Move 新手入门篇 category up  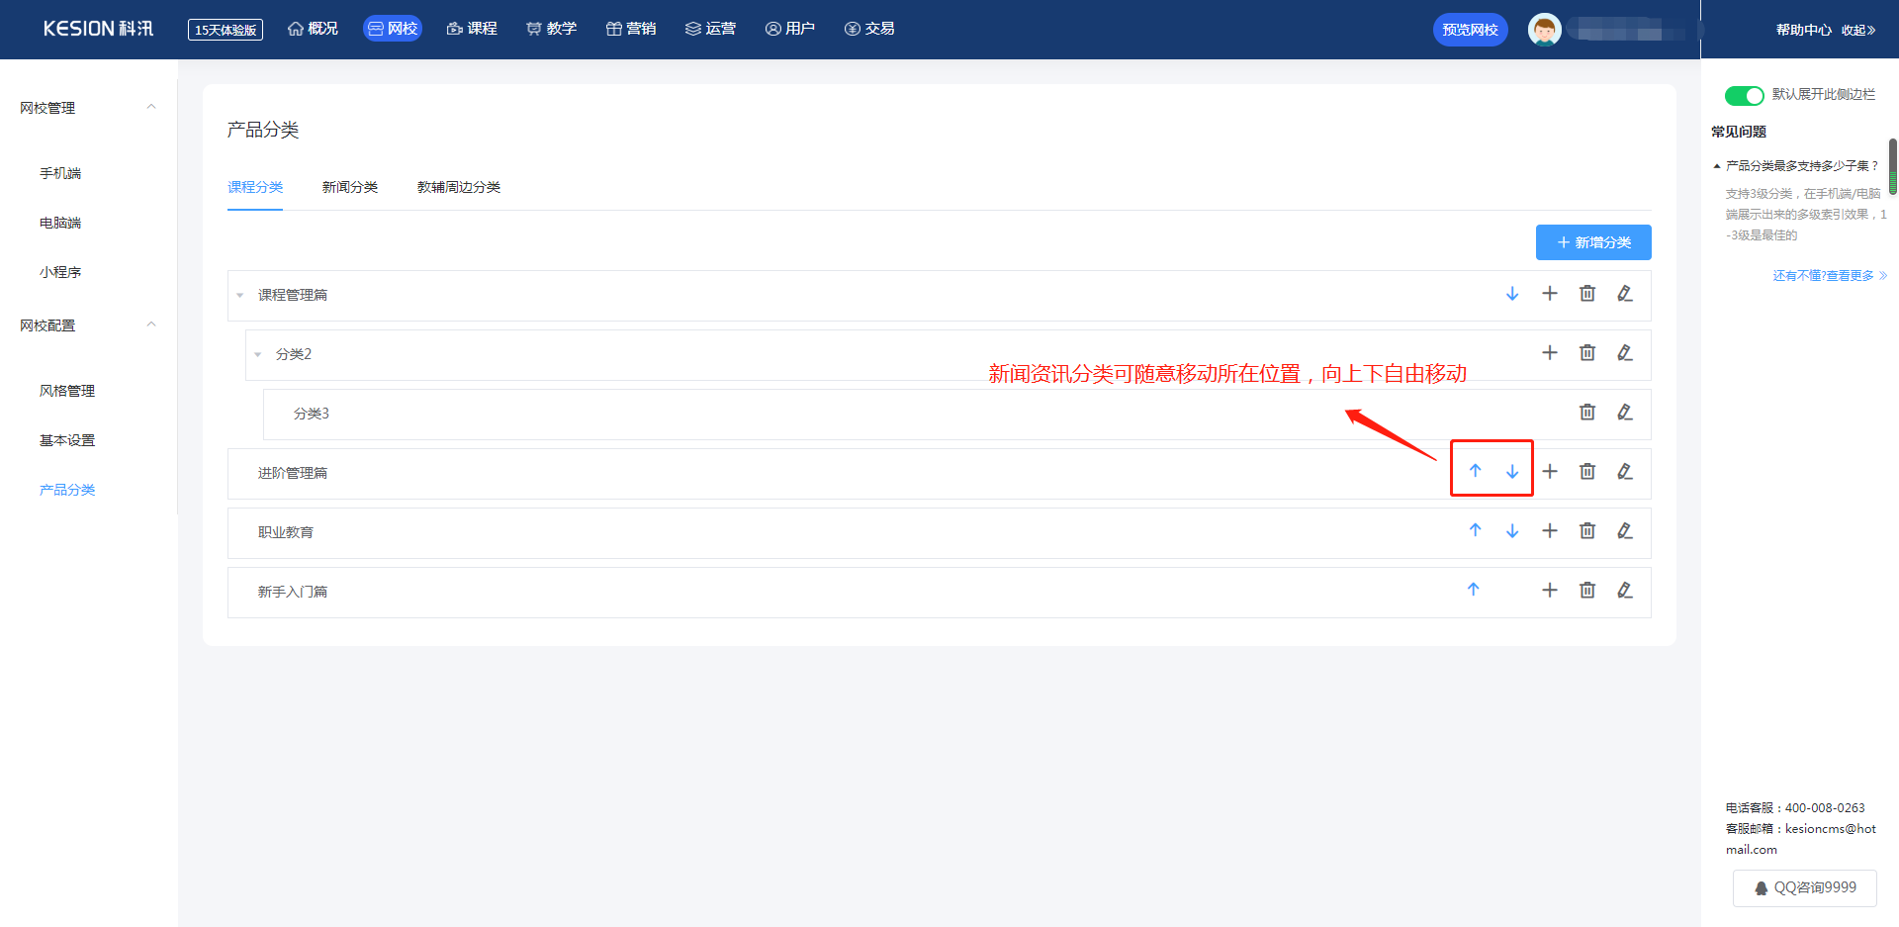click(x=1473, y=590)
